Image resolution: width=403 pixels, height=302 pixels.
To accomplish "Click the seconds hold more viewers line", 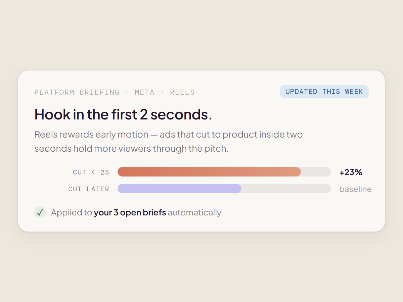I will click(131, 148).
